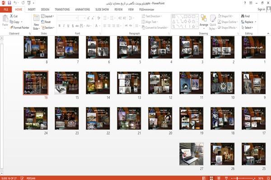
Task: Start Slide Show from status bar icon
Action: [x=226, y=178]
